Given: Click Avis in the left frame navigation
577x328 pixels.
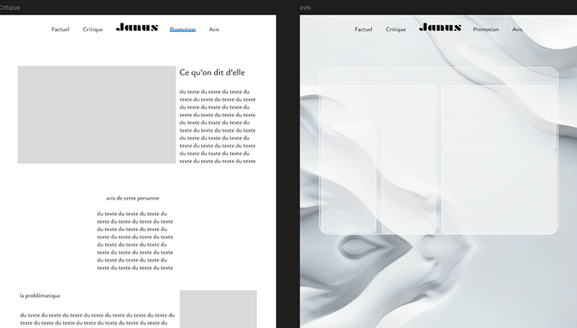Looking at the screenshot, I should (x=214, y=29).
